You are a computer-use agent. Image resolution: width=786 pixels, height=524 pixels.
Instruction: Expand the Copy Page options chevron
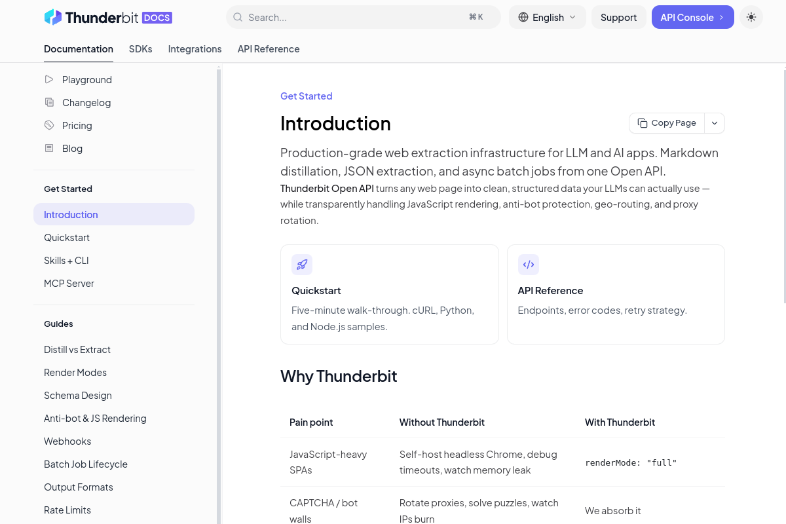715,123
